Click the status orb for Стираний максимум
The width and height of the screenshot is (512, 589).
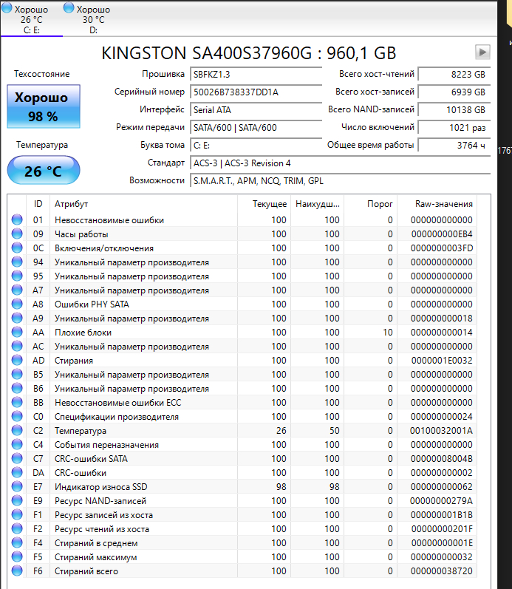[x=17, y=556]
